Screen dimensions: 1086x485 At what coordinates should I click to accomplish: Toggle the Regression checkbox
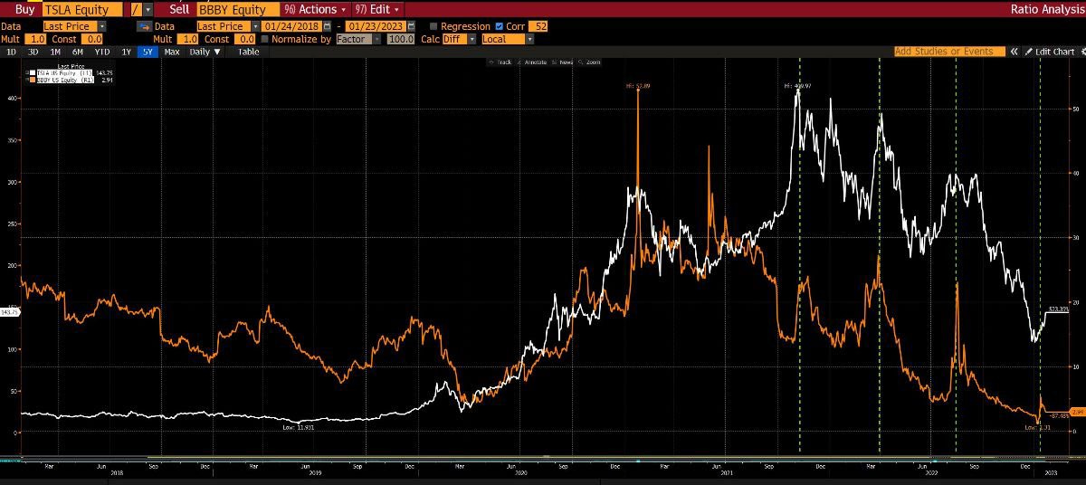coord(433,27)
